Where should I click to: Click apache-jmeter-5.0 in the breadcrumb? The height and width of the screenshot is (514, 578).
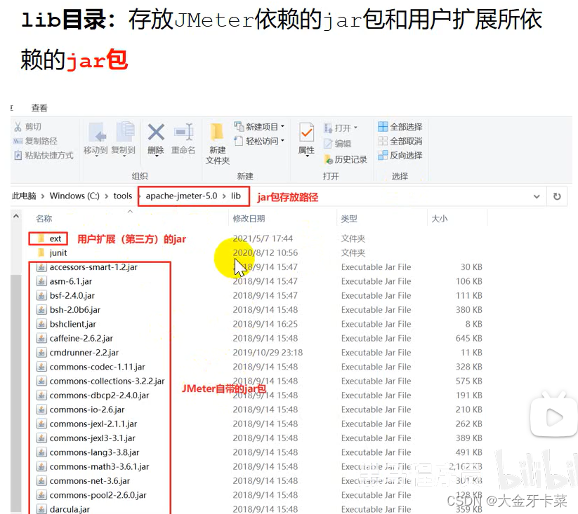coord(181,196)
